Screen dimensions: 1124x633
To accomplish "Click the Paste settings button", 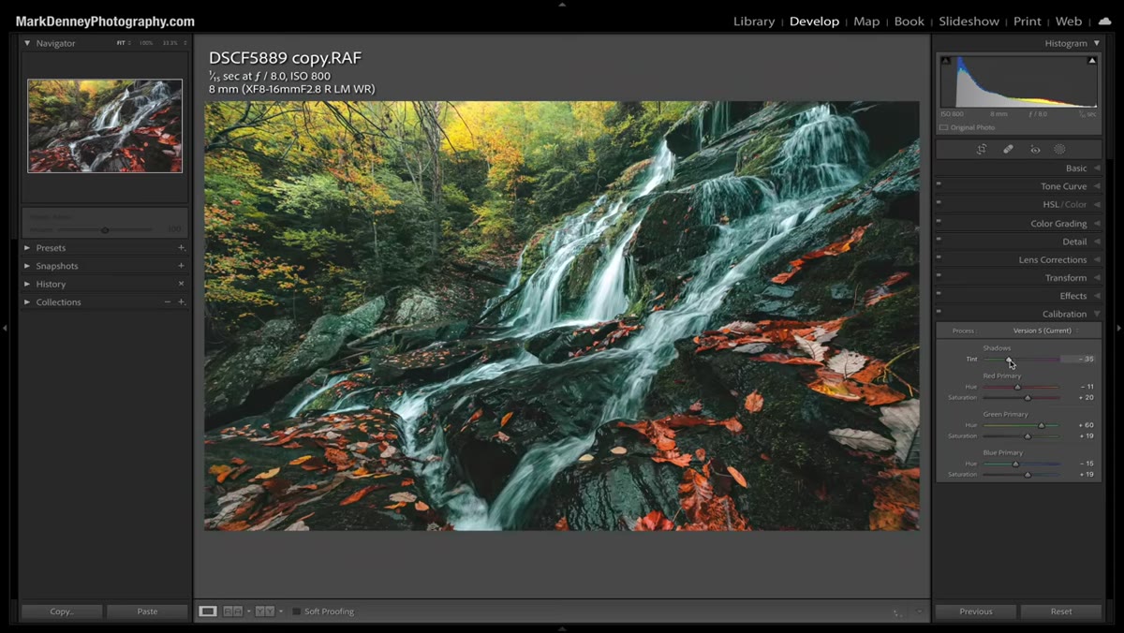I will pos(147,611).
